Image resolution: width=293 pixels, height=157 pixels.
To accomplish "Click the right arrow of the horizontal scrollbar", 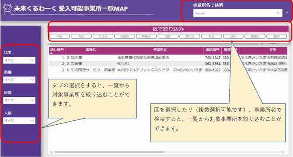I will point(283,152).
